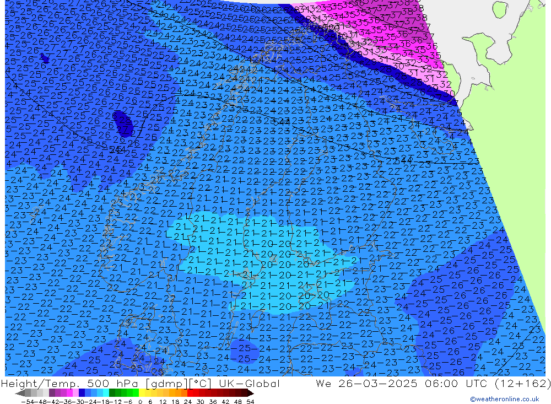Pick the light pink legend swatch near -30
This screenshot has height=404, width=551.
pos(75,393)
